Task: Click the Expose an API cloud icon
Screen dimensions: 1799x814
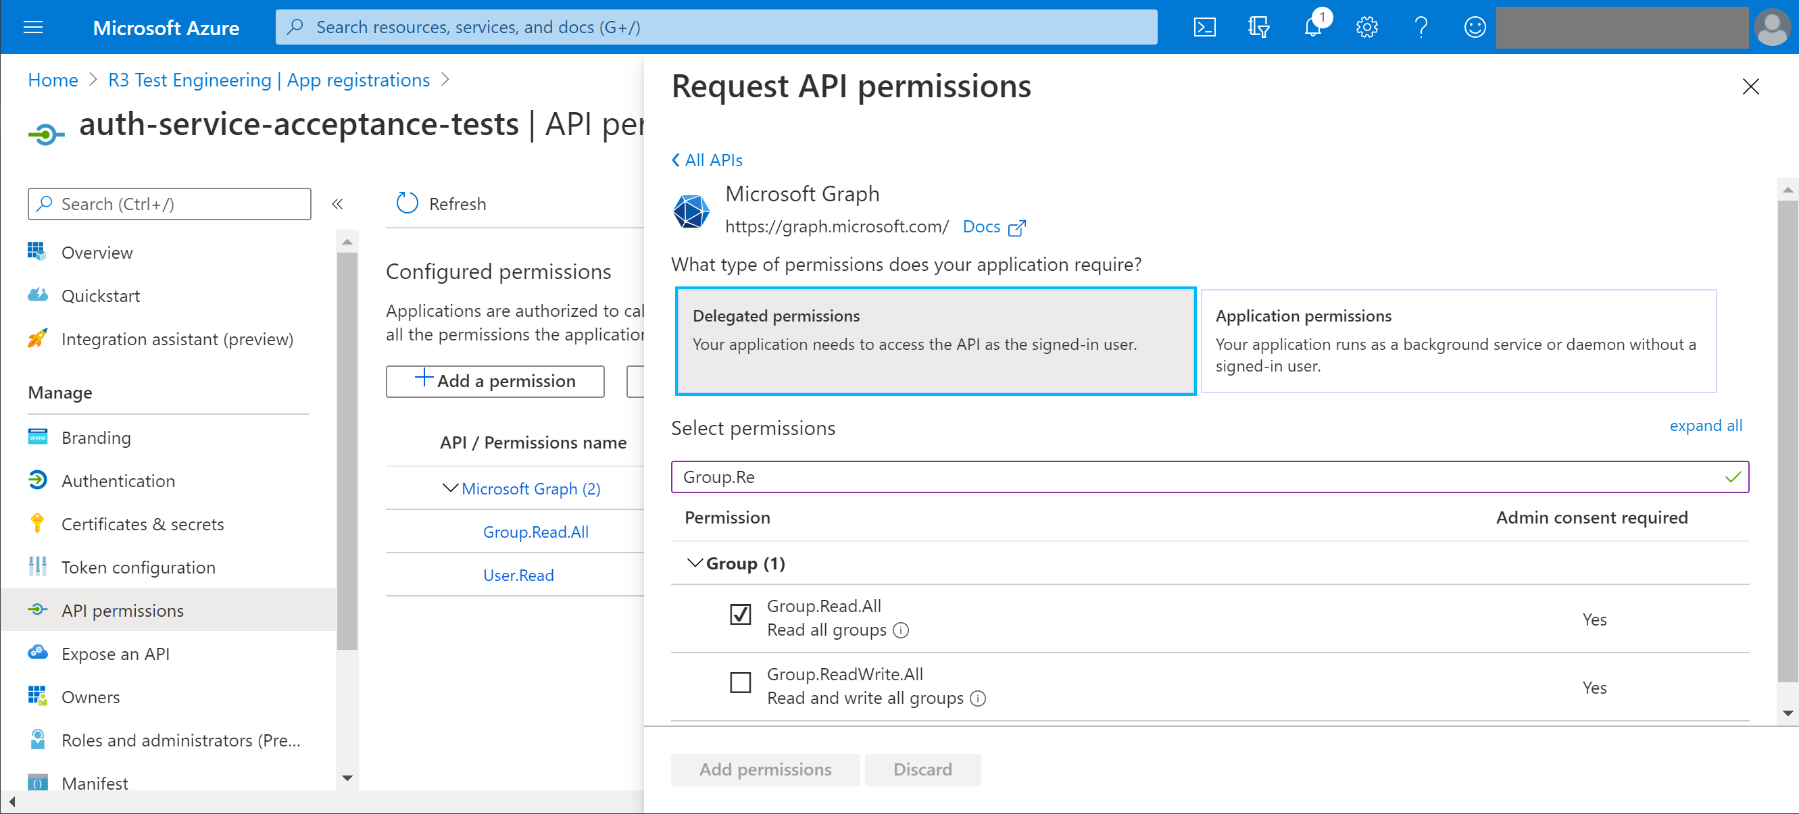Action: [x=37, y=653]
